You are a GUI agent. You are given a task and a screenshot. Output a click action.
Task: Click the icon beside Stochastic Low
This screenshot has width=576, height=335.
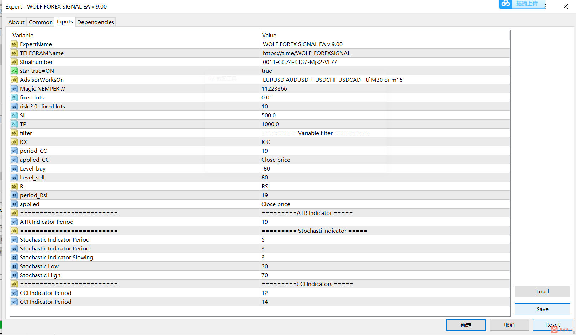pos(14,266)
